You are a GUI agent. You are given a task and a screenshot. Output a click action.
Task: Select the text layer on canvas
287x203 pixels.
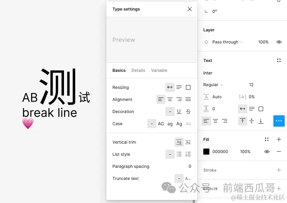[x=56, y=99]
